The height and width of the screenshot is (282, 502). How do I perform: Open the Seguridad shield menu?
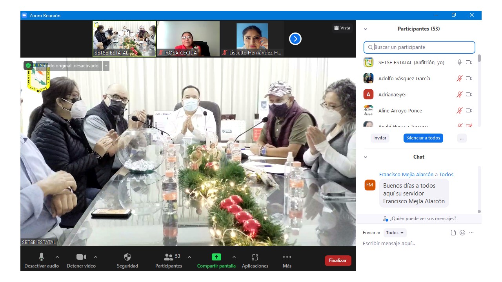click(127, 257)
